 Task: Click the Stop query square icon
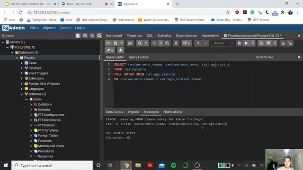click(239, 43)
